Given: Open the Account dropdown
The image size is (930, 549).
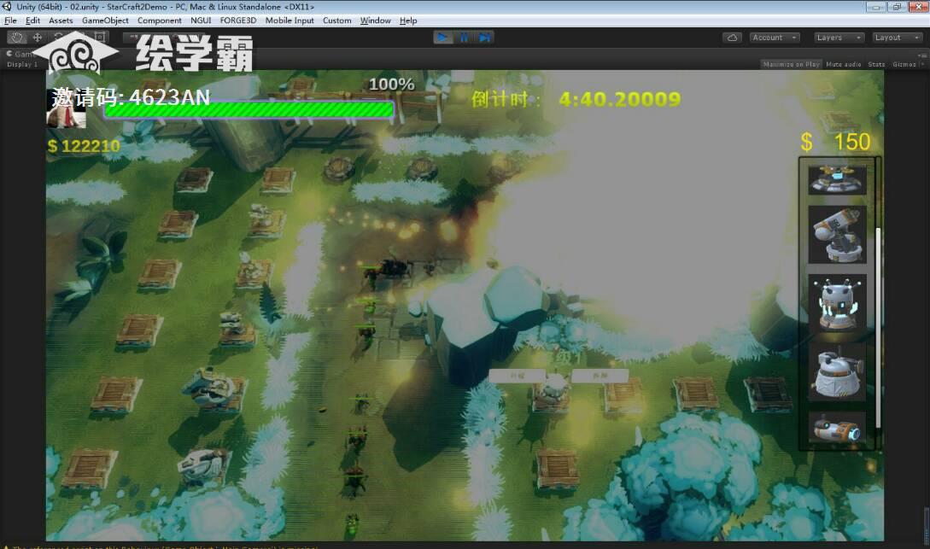Looking at the screenshot, I should [x=775, y=38].
